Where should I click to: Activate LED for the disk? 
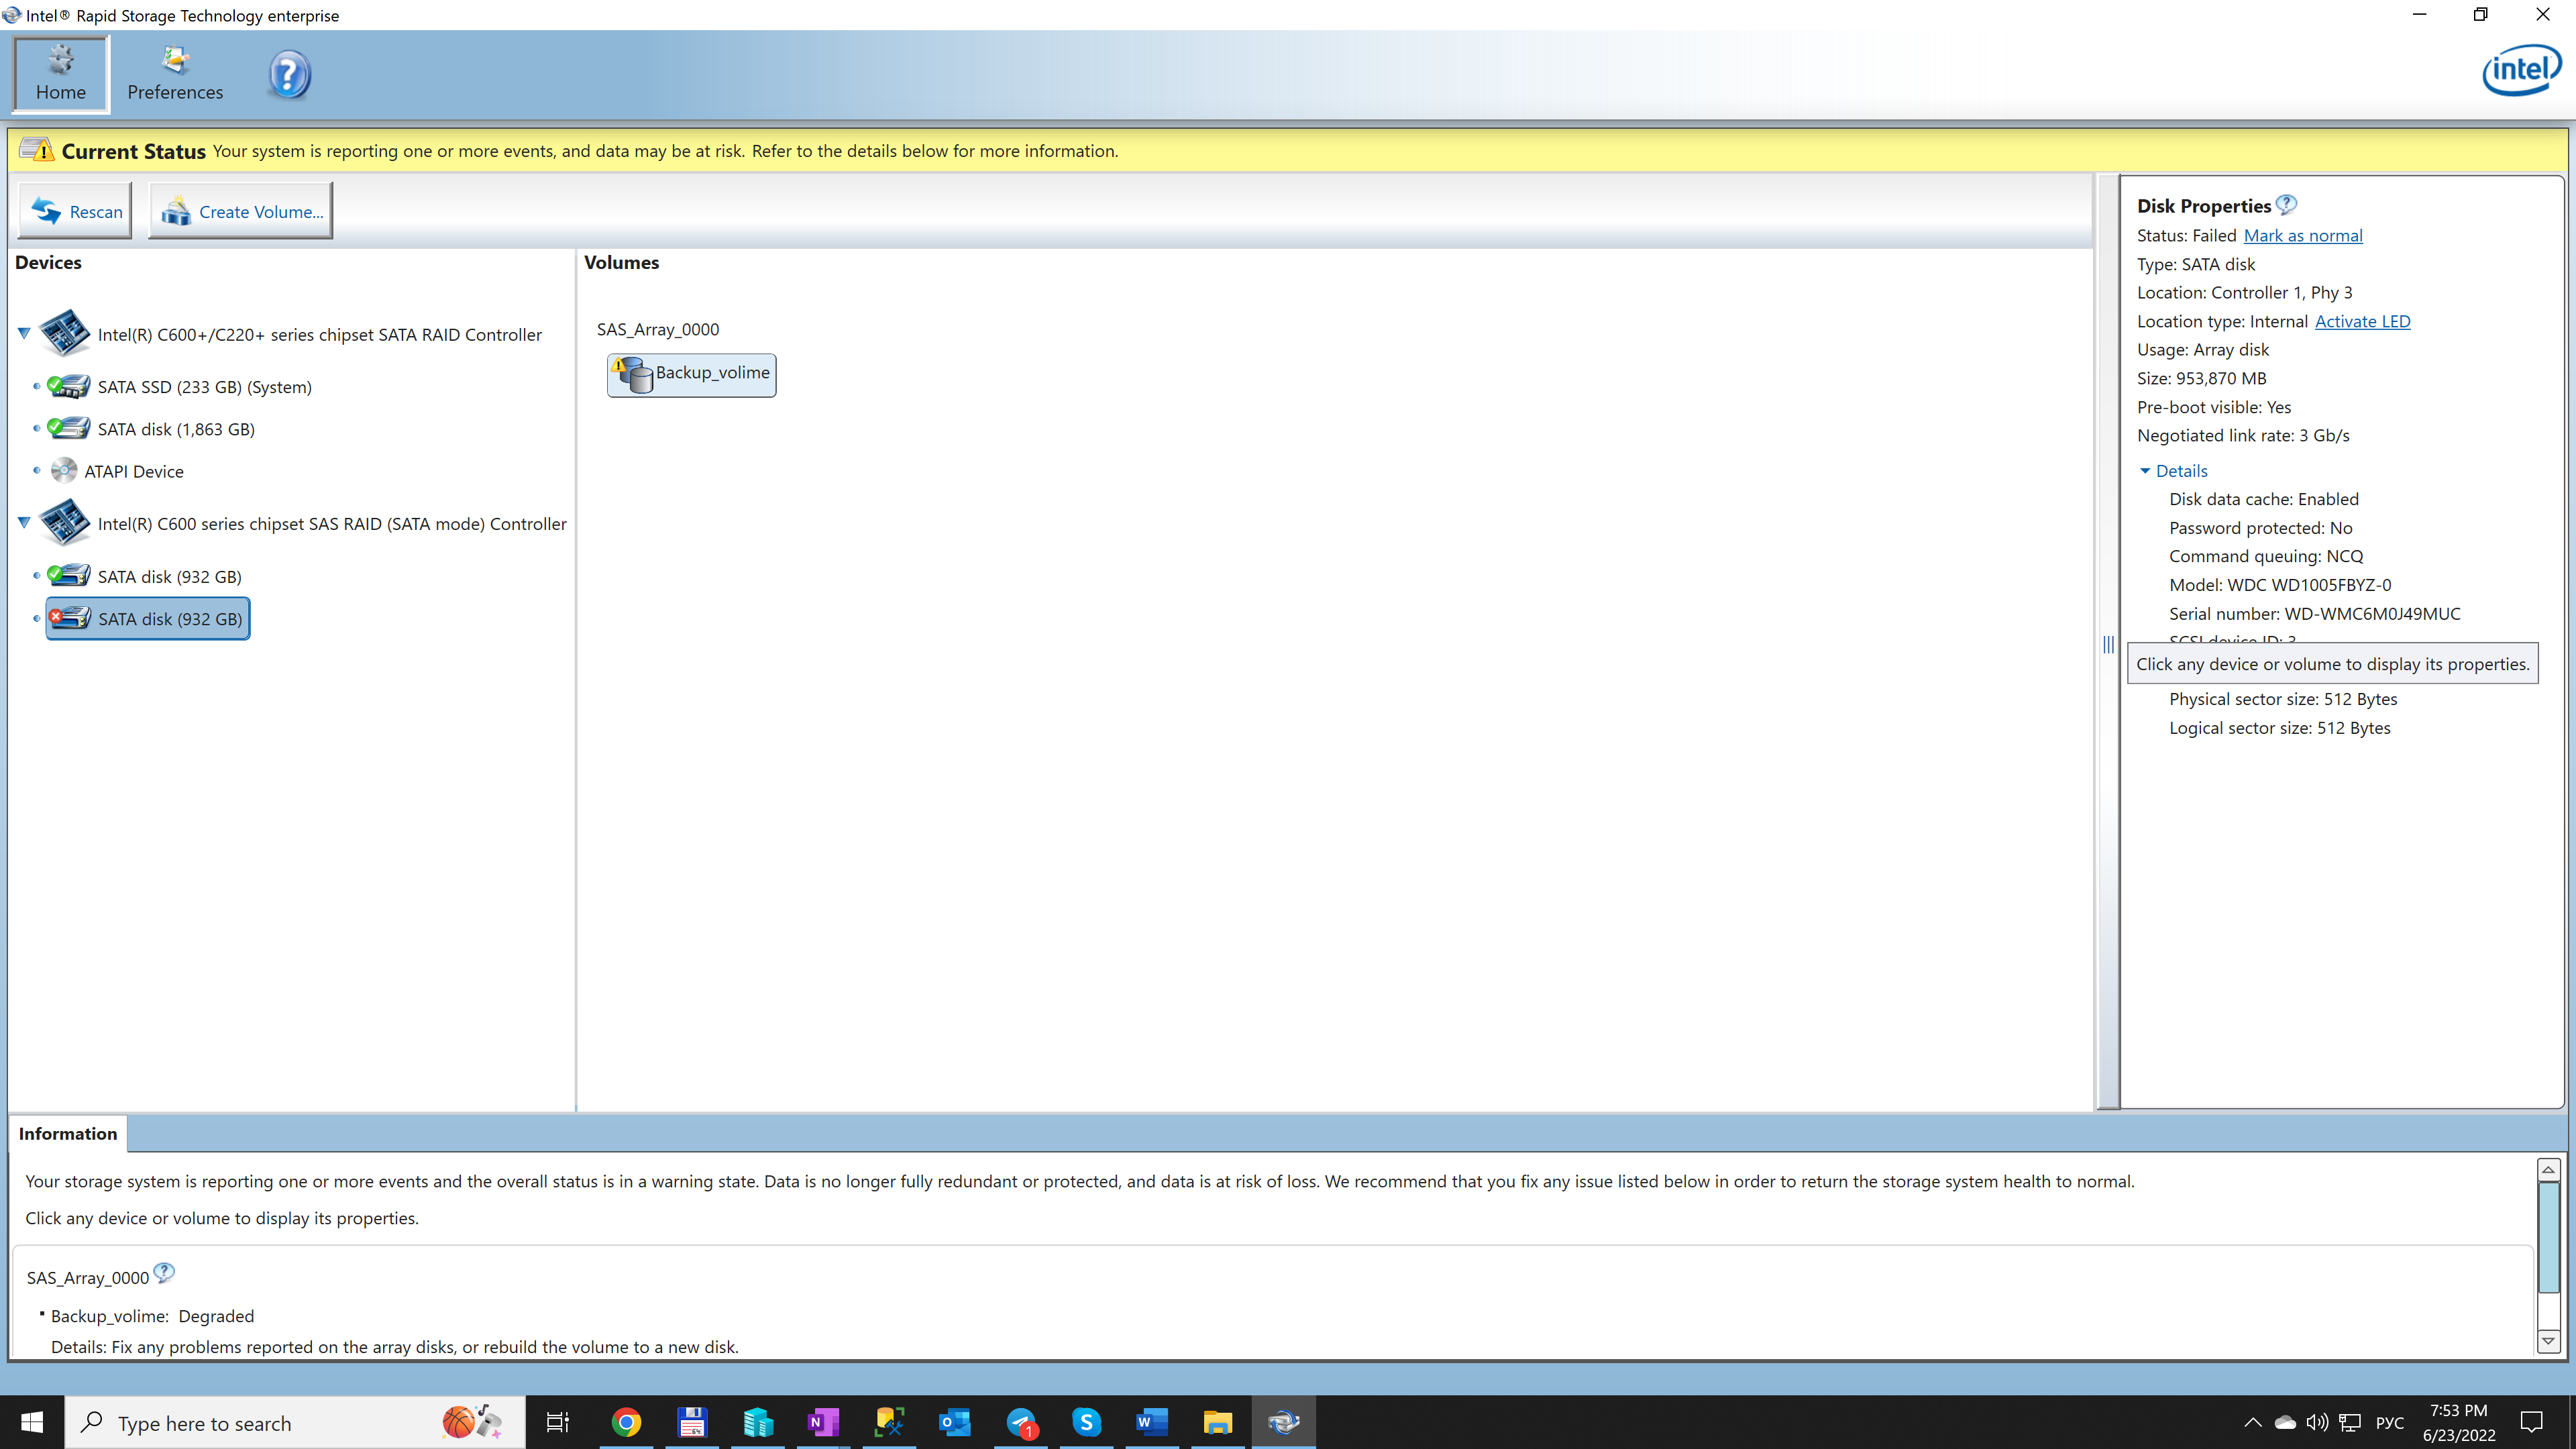point(2362,321)
